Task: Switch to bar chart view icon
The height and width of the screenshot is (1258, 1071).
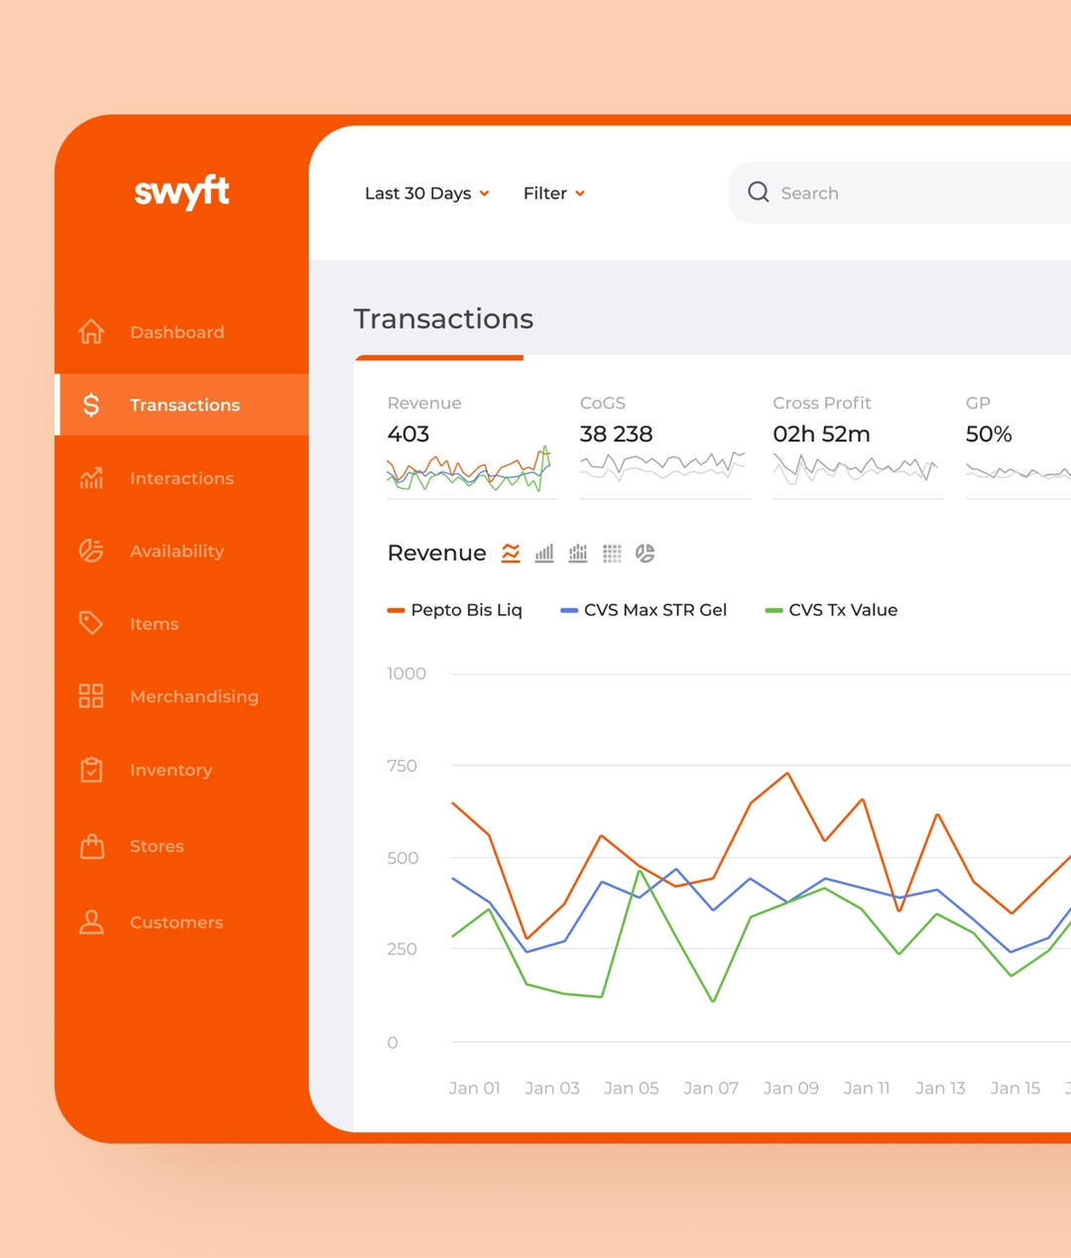Action: [x=544, y=554]
